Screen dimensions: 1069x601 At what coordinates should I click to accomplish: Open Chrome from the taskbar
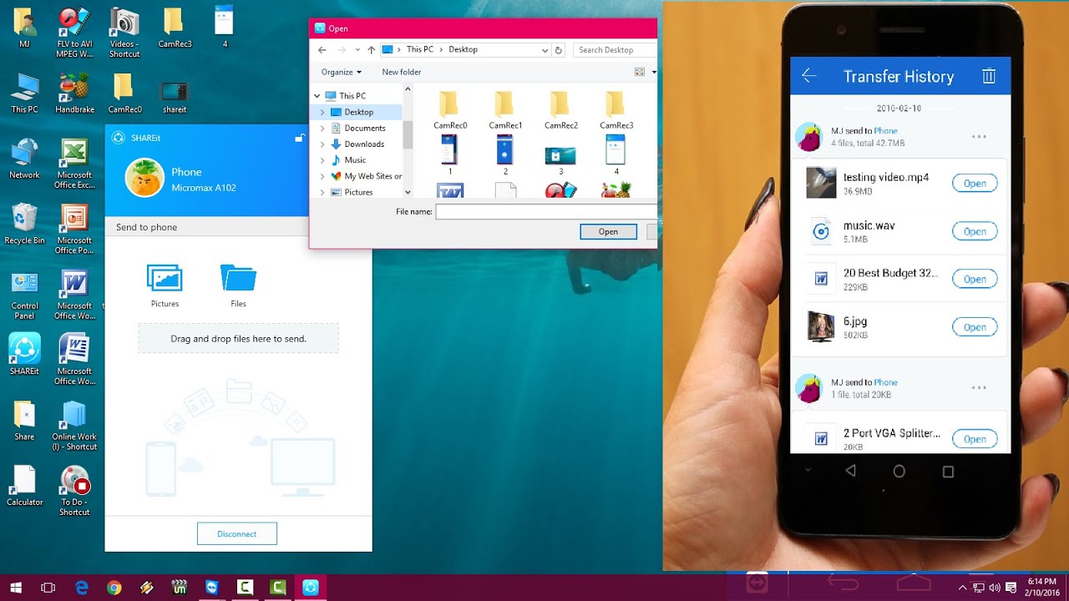tap(114, 588)
